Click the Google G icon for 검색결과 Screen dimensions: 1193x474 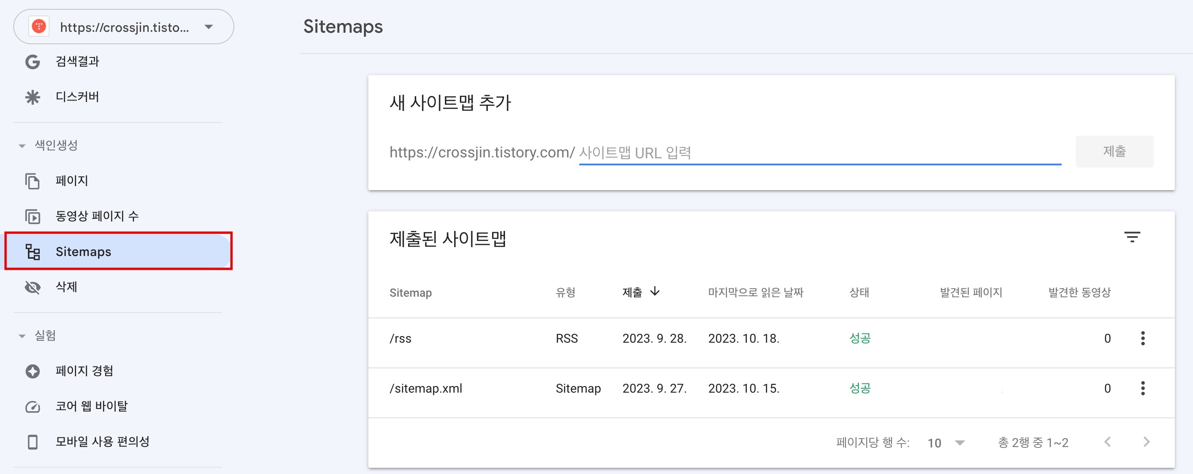[x=32, y=61]
